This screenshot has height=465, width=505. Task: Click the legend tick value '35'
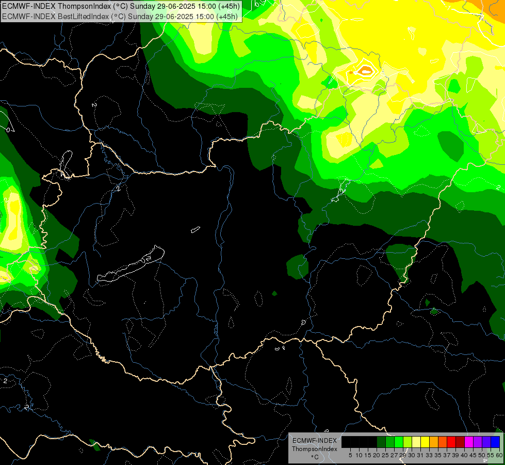pos(438,455)
